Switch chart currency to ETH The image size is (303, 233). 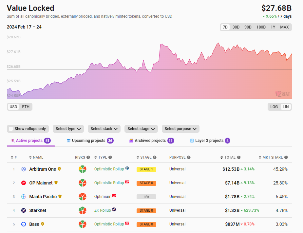[x=26, y=107]
